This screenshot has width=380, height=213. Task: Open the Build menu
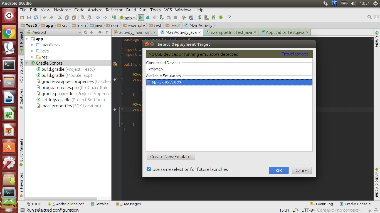tap(131, 10)
